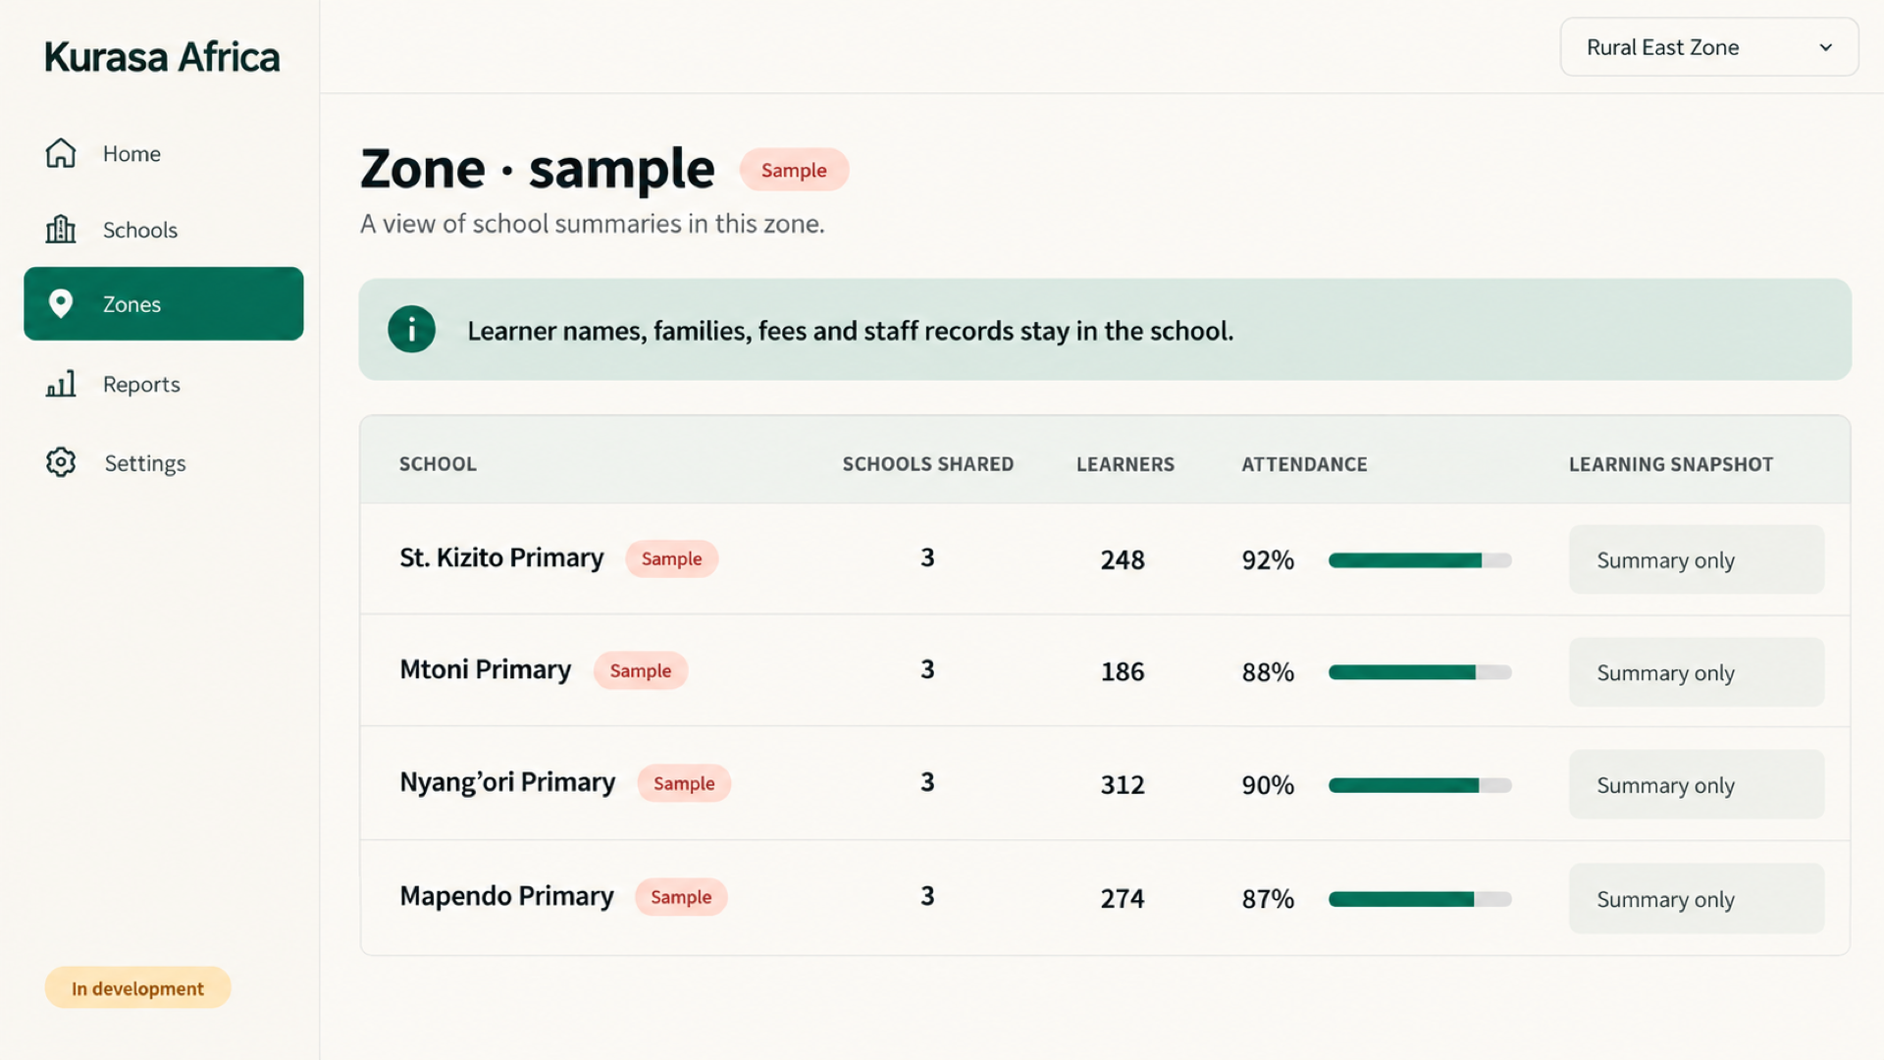Click the Zones location pin icon

tap(61, 304)
